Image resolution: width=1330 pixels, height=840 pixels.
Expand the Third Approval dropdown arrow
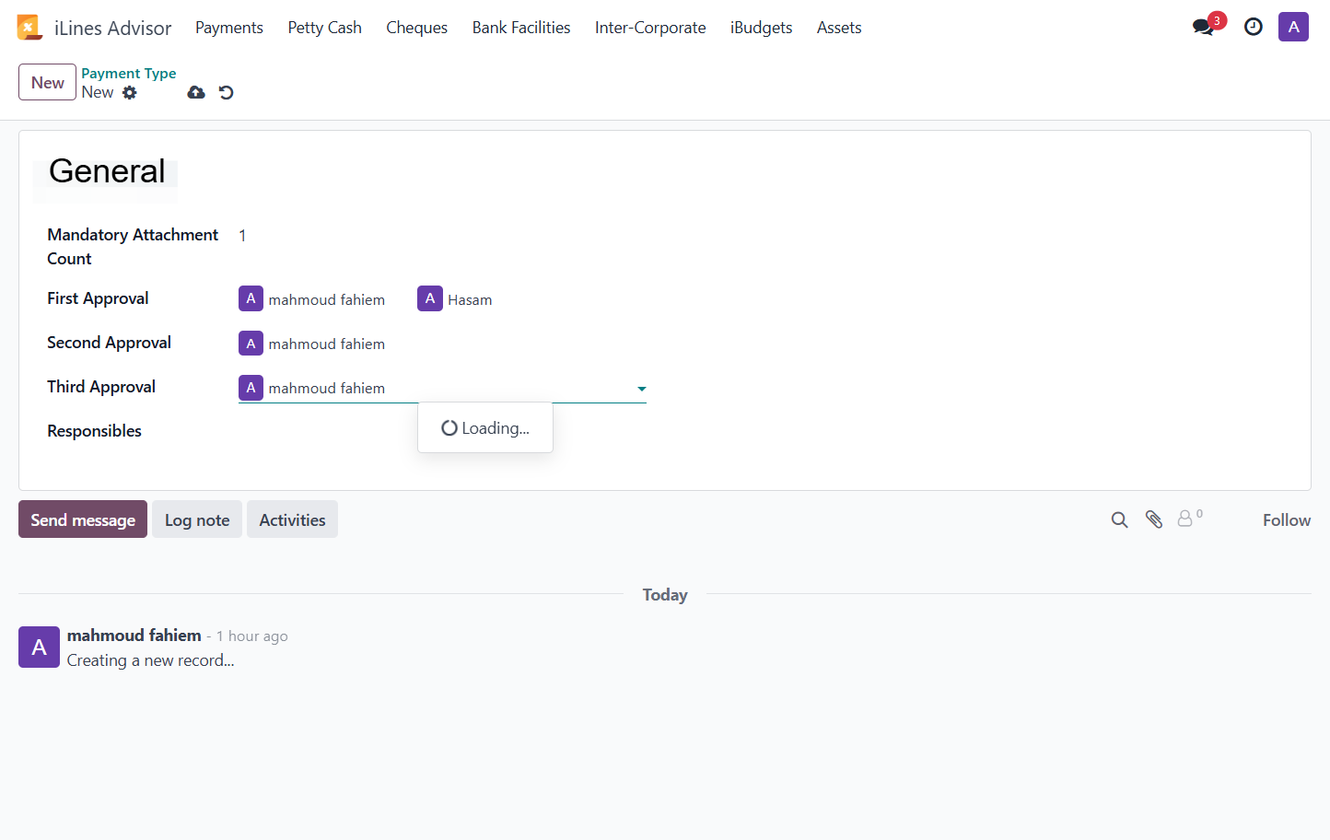(x=642, y=389)
